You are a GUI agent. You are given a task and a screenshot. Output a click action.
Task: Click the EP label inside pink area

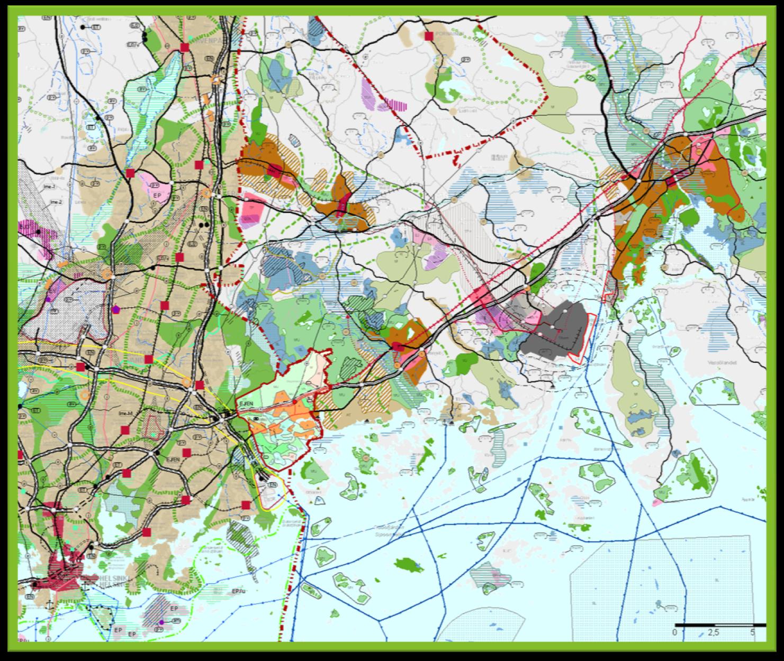coord(157,196)
